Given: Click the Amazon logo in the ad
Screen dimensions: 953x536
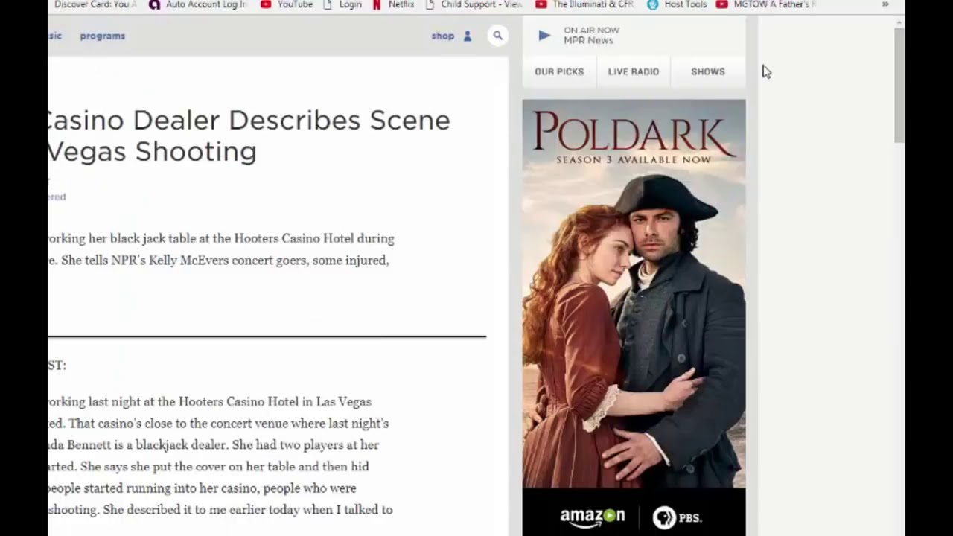Looking at the screenshot, I should click(593, 517).
